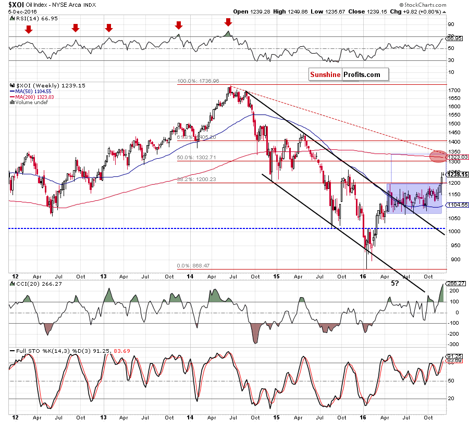The width and height of the screenshot is (469, 422).
Task: Click the volume bars icon beside Volume undef
Action: click(13, 103)
